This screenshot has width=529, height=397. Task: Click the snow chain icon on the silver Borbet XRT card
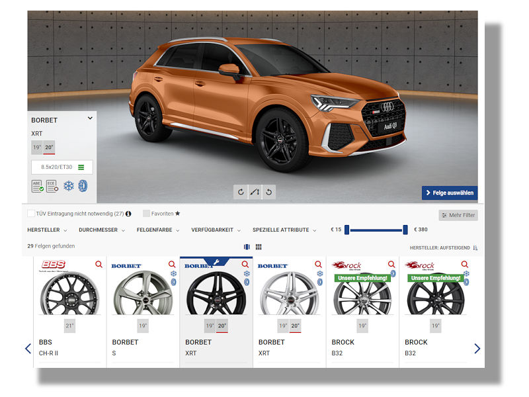coord(320,282)
